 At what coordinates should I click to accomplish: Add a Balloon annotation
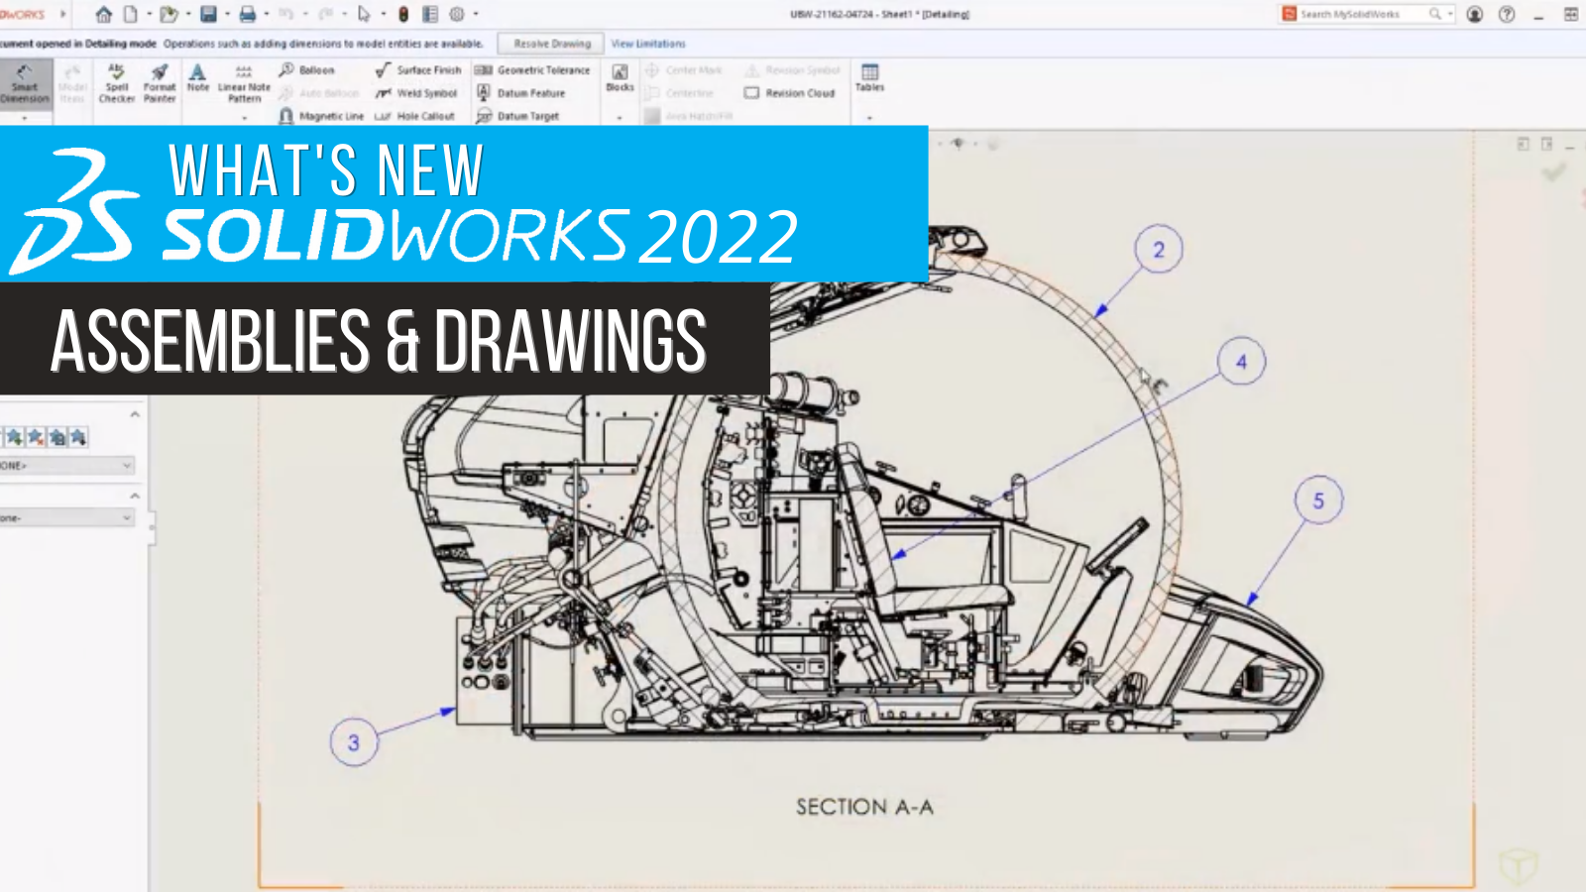(307, 70)
